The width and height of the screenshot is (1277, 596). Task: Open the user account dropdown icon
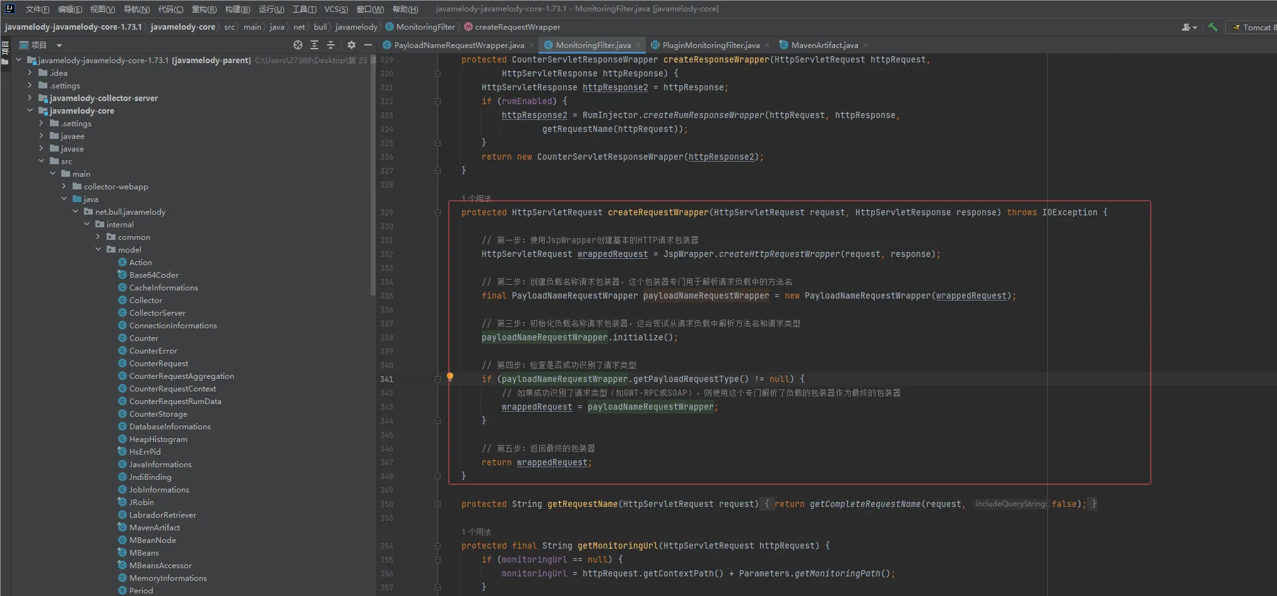1189,27
